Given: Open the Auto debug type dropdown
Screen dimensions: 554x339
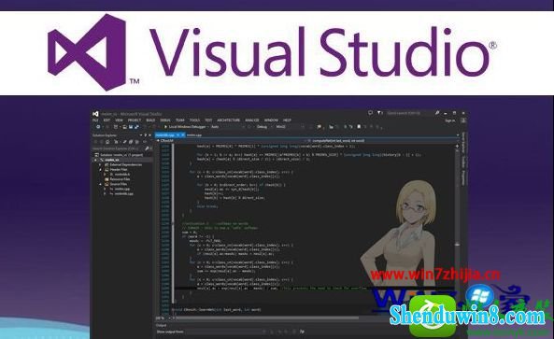Looking at the screenshot, I should click(228, 127).
